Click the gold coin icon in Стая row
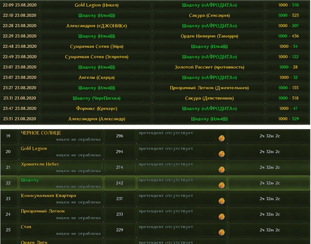 [221, 232]
